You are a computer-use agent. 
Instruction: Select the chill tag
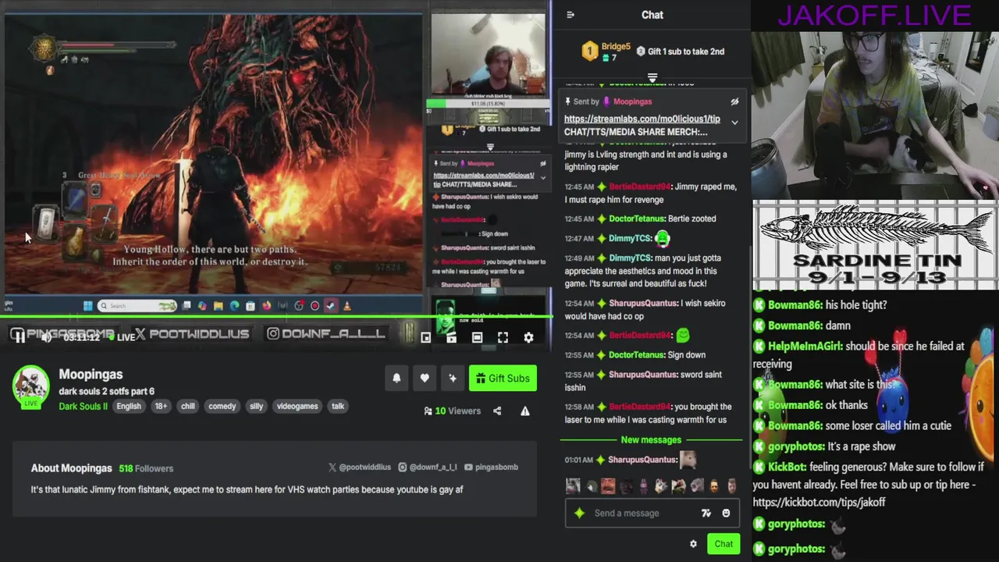(x=188, y=406)
